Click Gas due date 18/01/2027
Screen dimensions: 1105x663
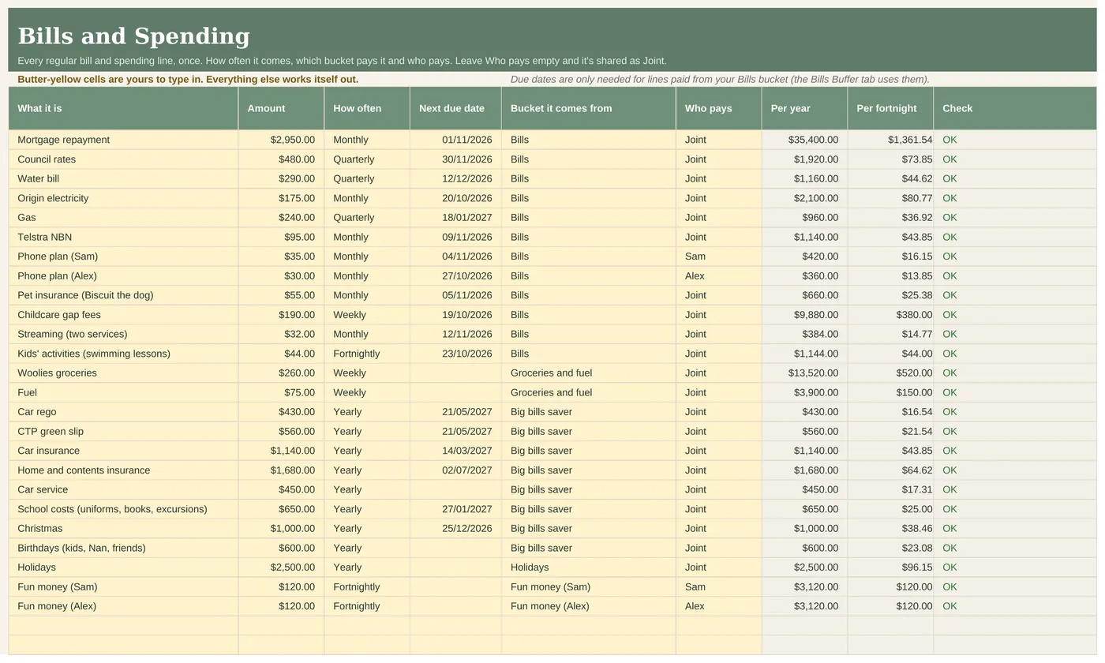point(455,218)
